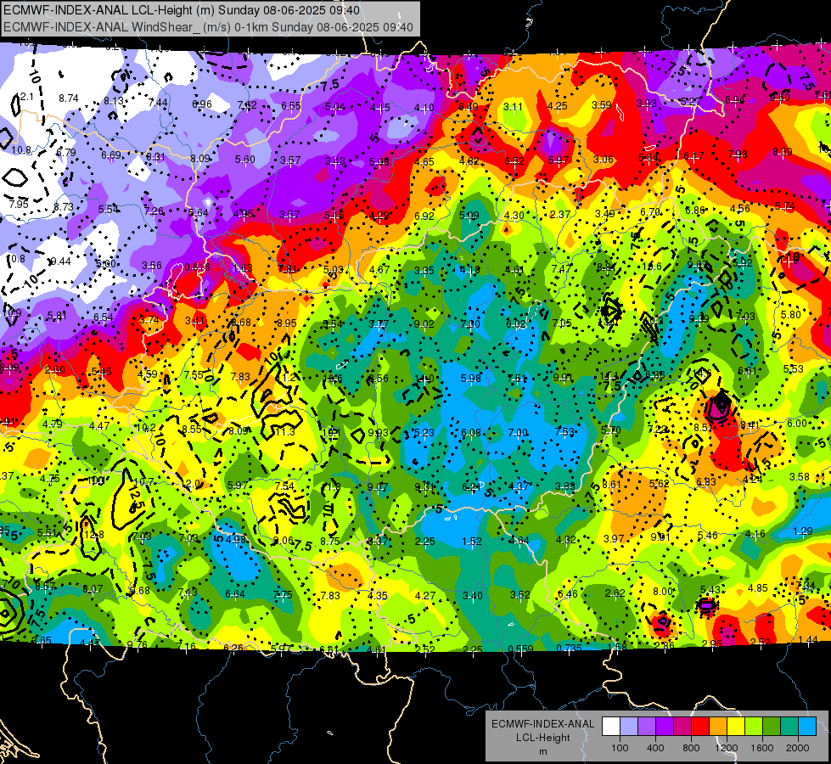Image resolution: width=831 pixels, height=764 pixels.
Task: Select the dark green legend swatch
Action: pyautogui.click(x=771, y=726)
